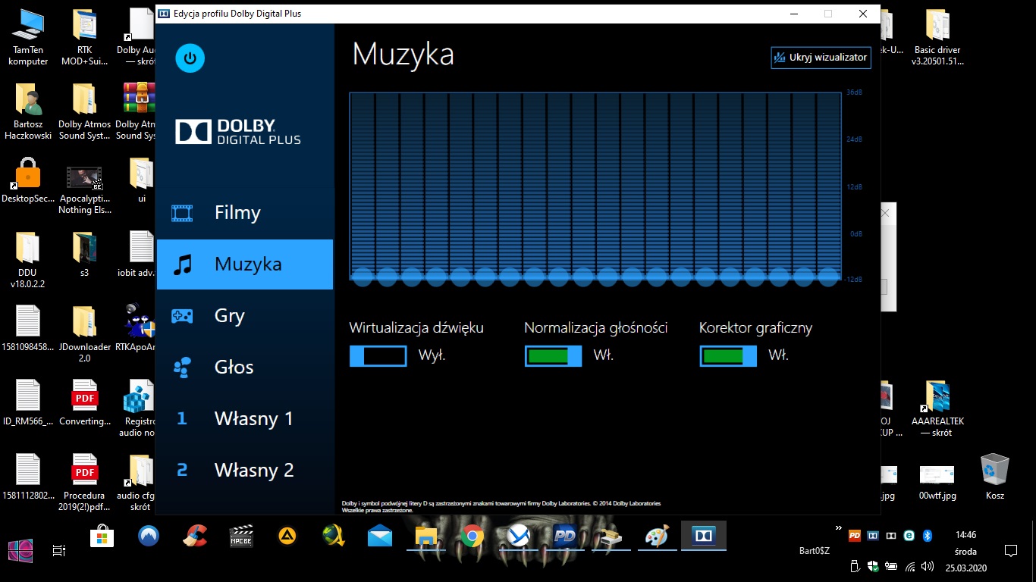
Task: Select the Filmy profile
Action: click(x=245, y=213)
